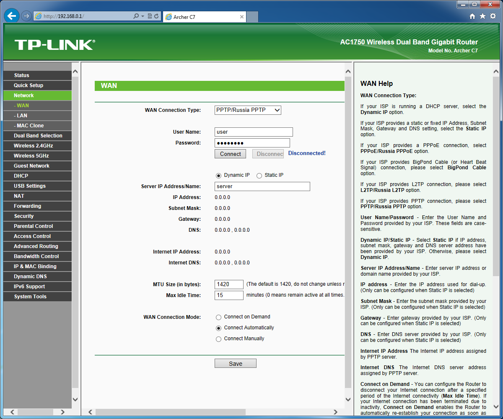Click the sidebar menu scroll up arrow
Viewport: 503px width, 419px height.
coord(75,72)
